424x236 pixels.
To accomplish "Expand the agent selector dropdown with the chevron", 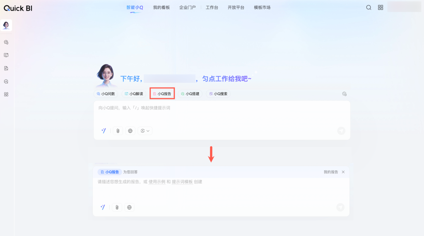I will [145, 131].
